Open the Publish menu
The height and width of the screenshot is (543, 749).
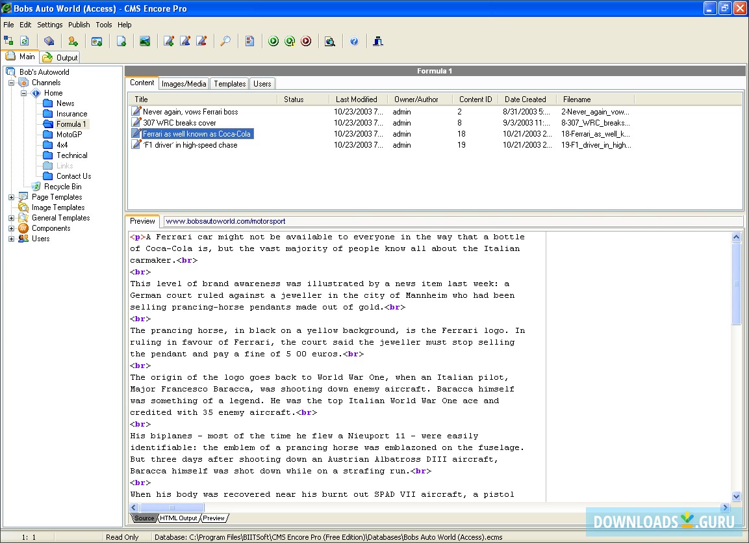point(79,25)
